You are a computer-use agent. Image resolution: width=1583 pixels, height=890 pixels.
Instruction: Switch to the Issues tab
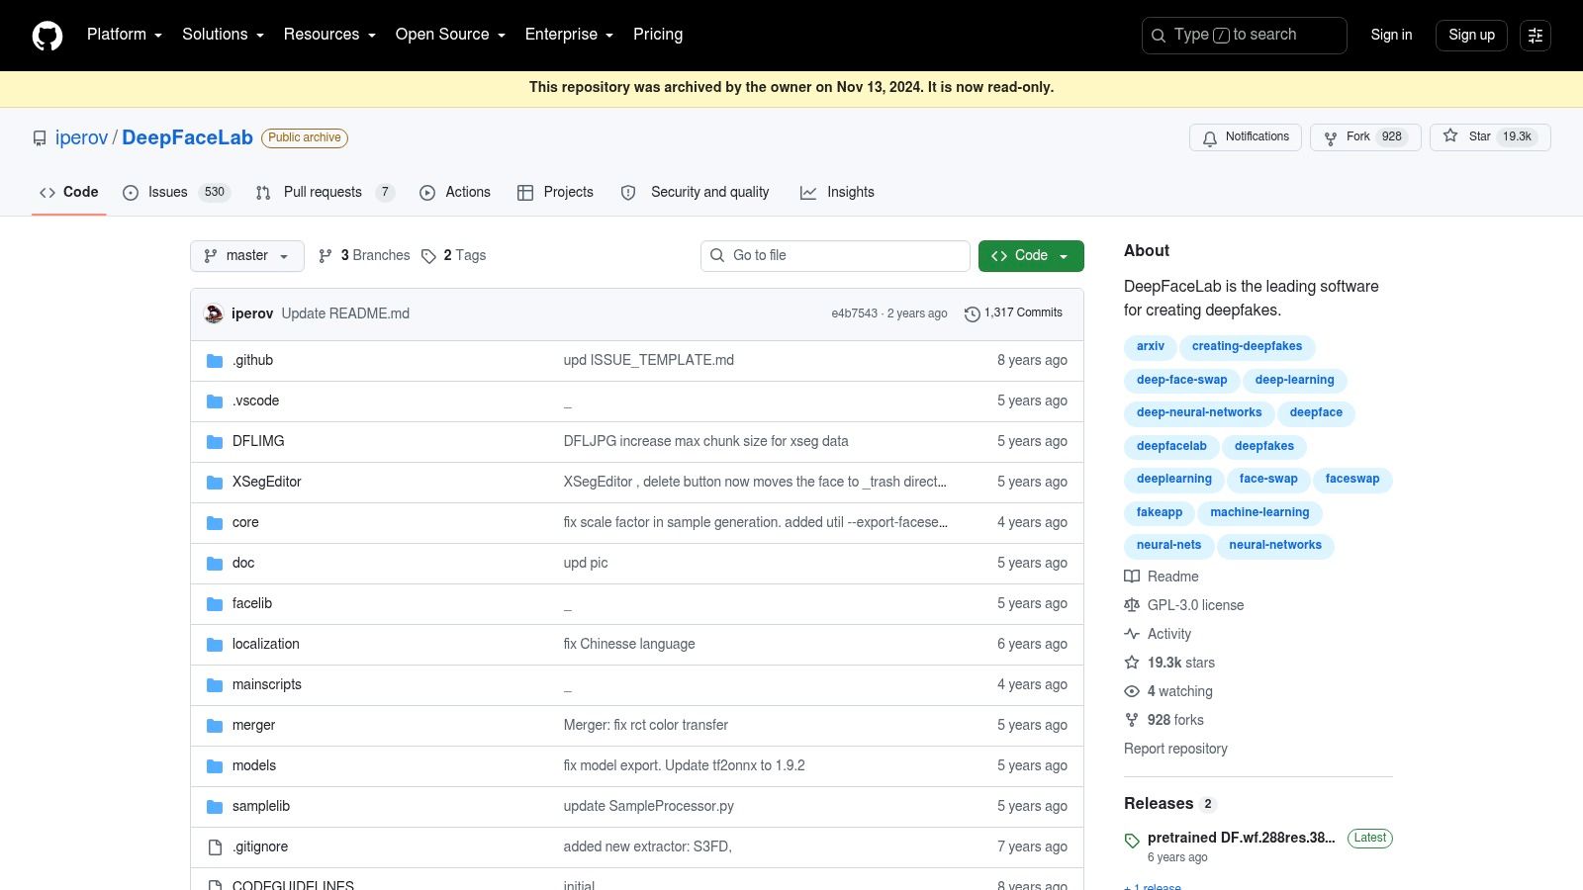point(176,193)
